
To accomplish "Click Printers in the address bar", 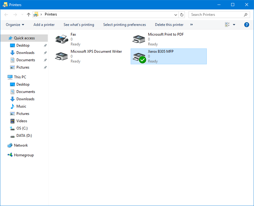I will (x=51, y=14).
